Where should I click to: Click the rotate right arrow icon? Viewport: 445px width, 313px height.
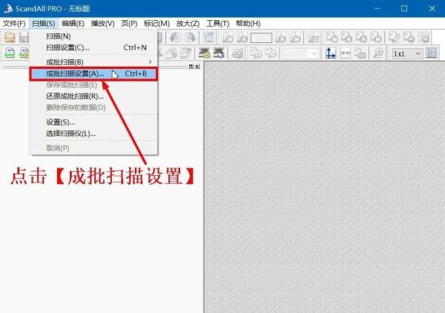[190, 37]
